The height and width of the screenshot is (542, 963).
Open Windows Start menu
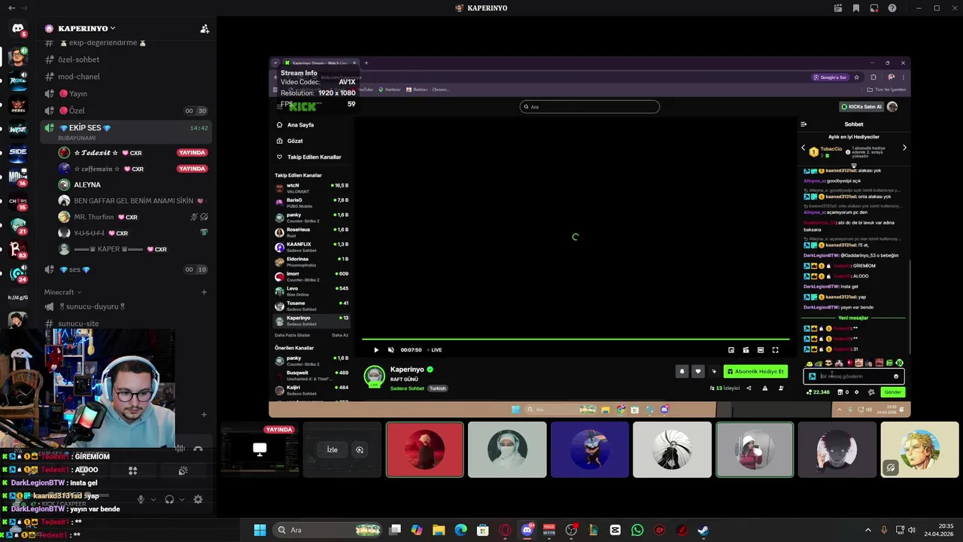[x=260, y=530]
